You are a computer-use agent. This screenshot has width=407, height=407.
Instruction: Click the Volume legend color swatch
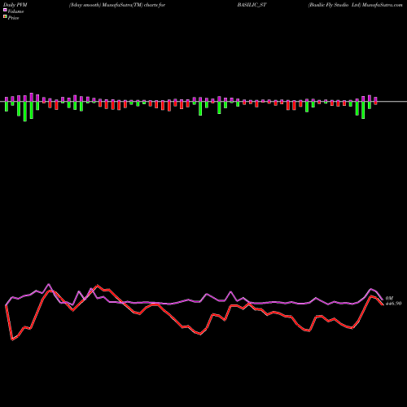[x=5, y=10]
